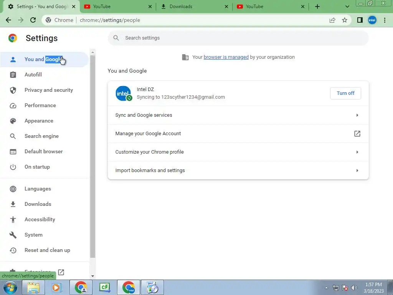Click the Action Center flag tray icon
This screenshot has height=295, width=393.
coord(345,288)
